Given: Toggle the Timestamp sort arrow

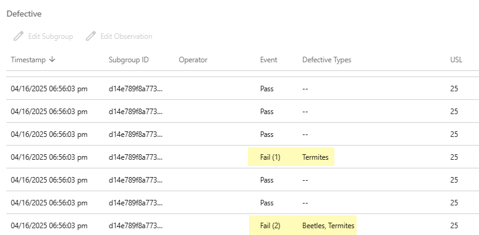Looking at the screenshot, I should tap(53, 59).
